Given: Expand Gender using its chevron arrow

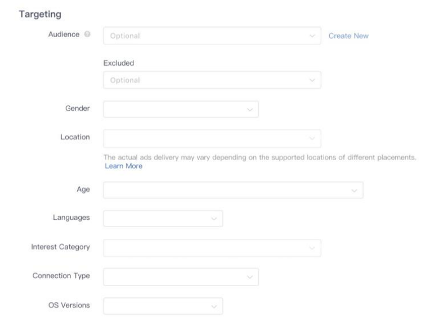Looking at the screenshot, I should click(x=250, y=109).
